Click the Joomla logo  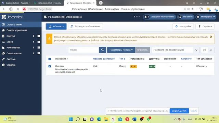pyautogui.click(x=12, y=17)
